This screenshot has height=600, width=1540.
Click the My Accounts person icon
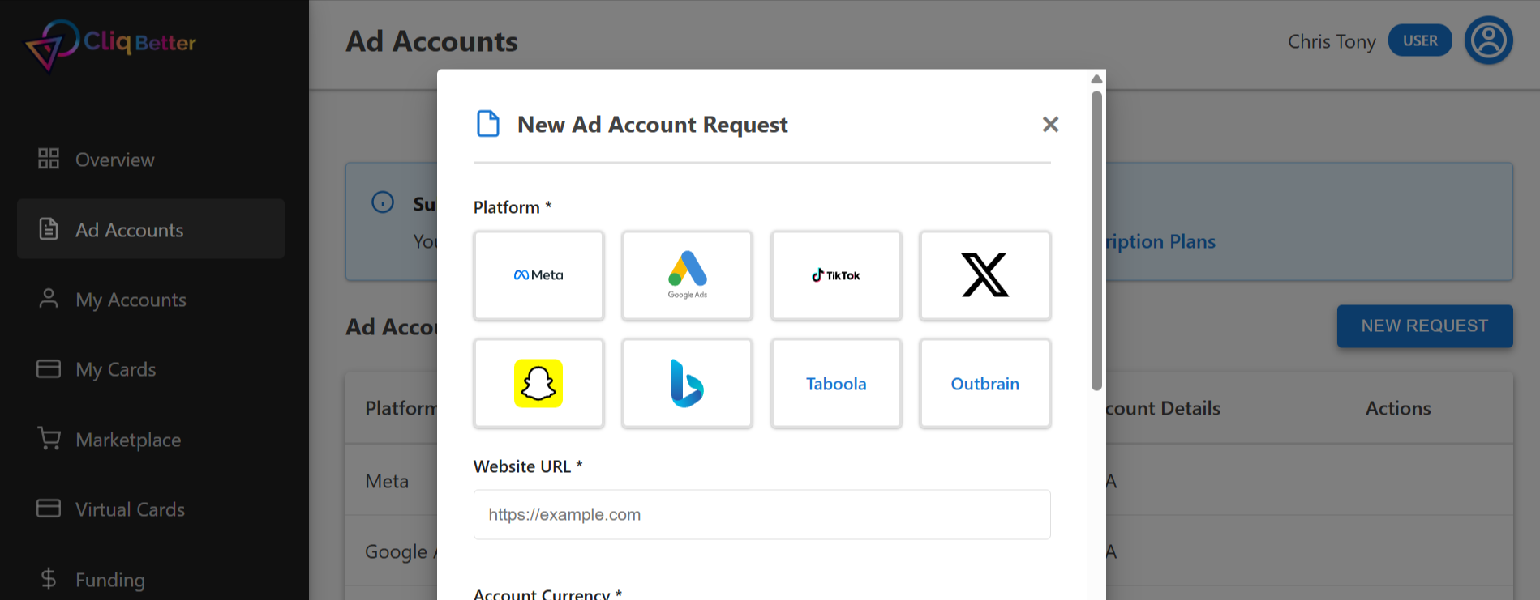coord(49,299)
